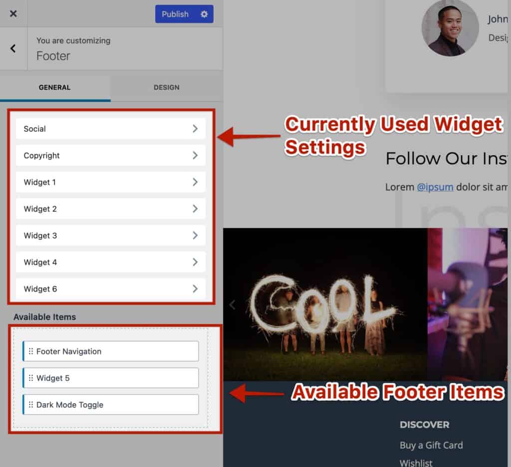Select the GENERAL tab

[x=54, y=87]
